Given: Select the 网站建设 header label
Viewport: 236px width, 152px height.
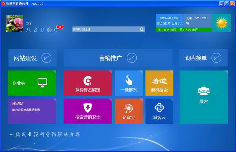Looking at the screenshot, I should tap(25, 58).
